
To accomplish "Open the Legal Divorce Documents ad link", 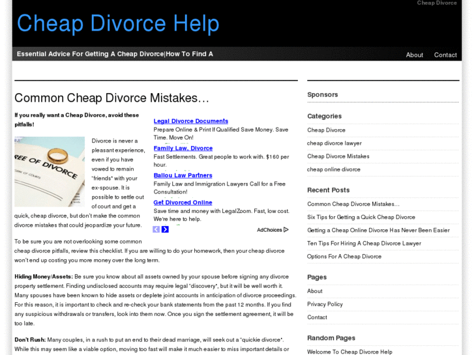I will [191, 121].
